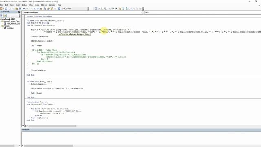Toggle Design Mode icon
This screenshot has height=147, width=261.
pos(41,9)
